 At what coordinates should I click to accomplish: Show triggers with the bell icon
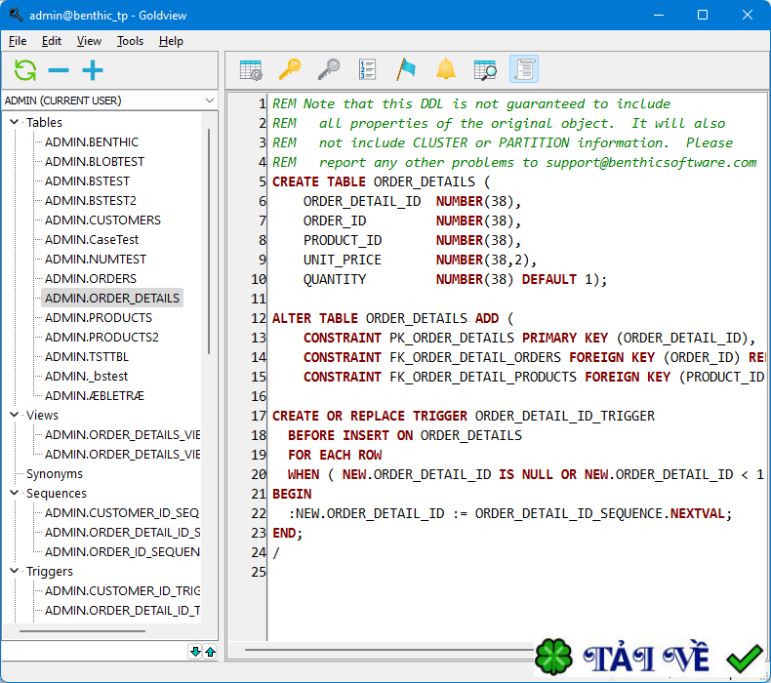click(445, 69)
